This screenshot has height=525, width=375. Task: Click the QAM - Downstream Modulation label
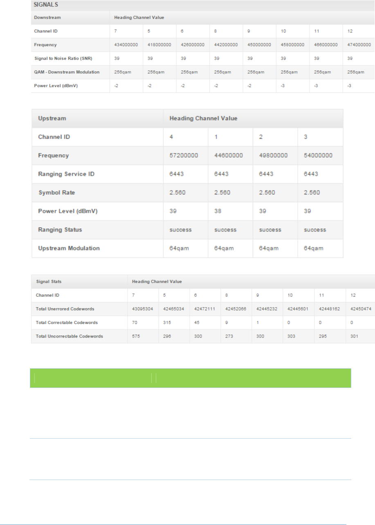tap(67, 72)
